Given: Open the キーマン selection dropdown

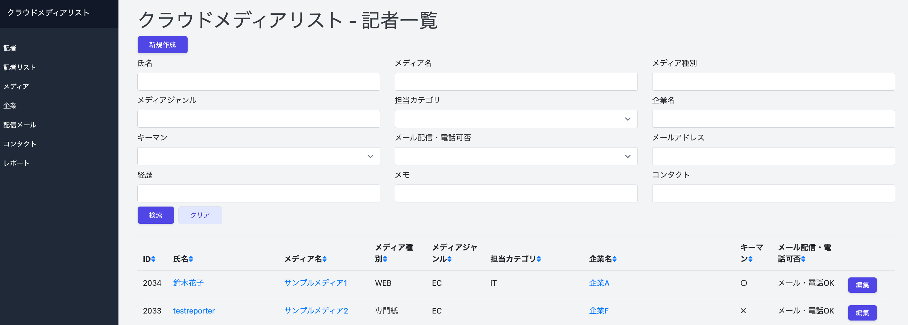Looking at the screenshot, I should click(x=258, y=156).
